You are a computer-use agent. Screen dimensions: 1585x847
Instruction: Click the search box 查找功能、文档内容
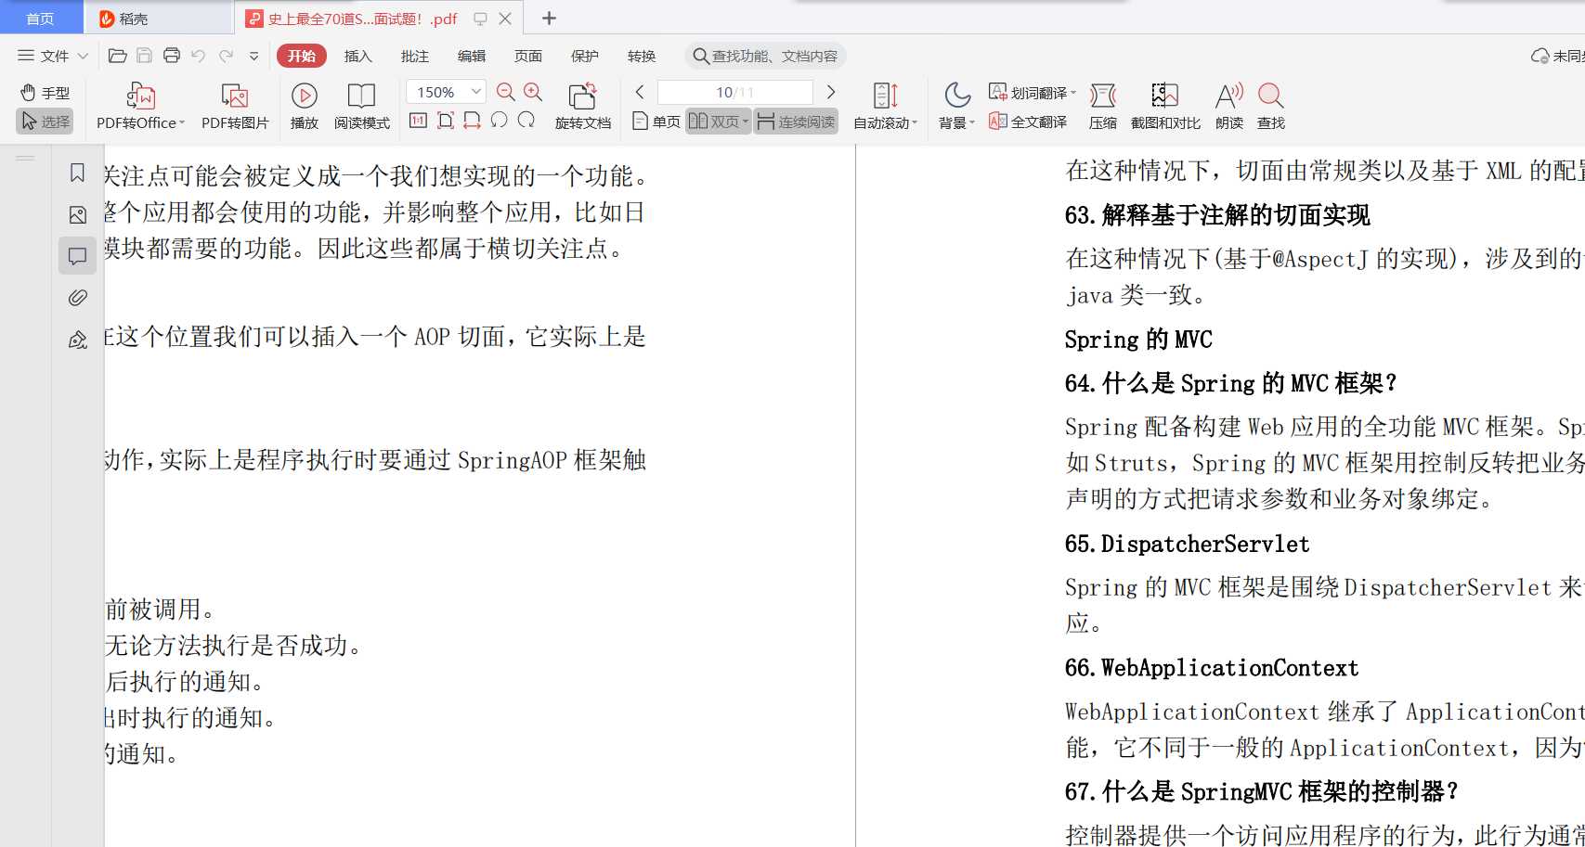click(x=765, y=56)
